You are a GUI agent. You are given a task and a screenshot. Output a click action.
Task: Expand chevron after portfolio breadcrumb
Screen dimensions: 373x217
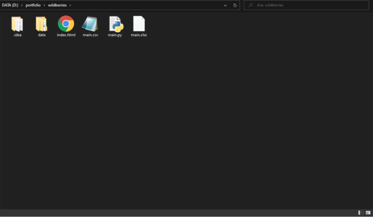[44, 5]
